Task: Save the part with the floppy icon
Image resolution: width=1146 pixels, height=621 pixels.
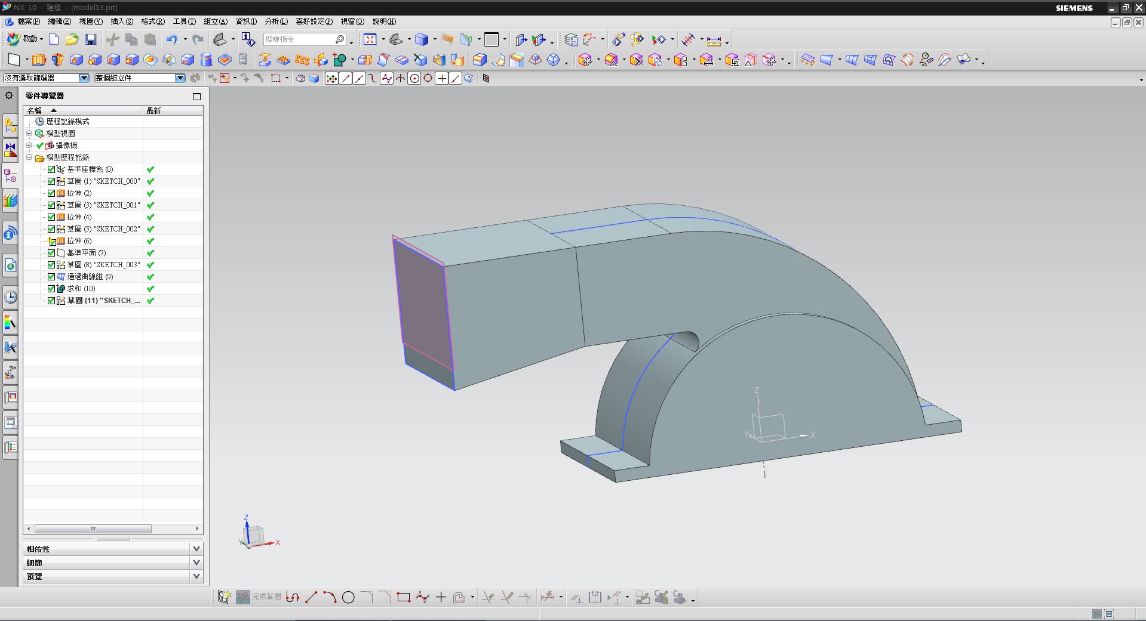Action: [91, 39]
